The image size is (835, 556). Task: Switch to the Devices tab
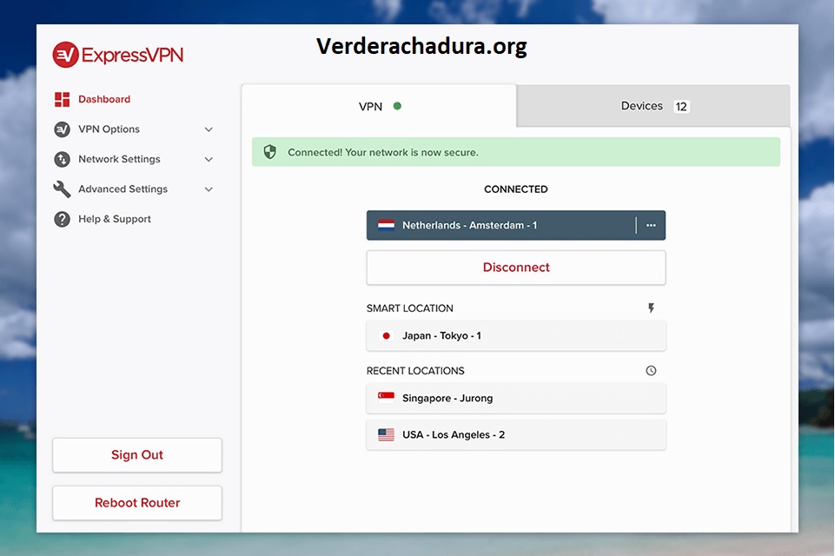point(653,106)
